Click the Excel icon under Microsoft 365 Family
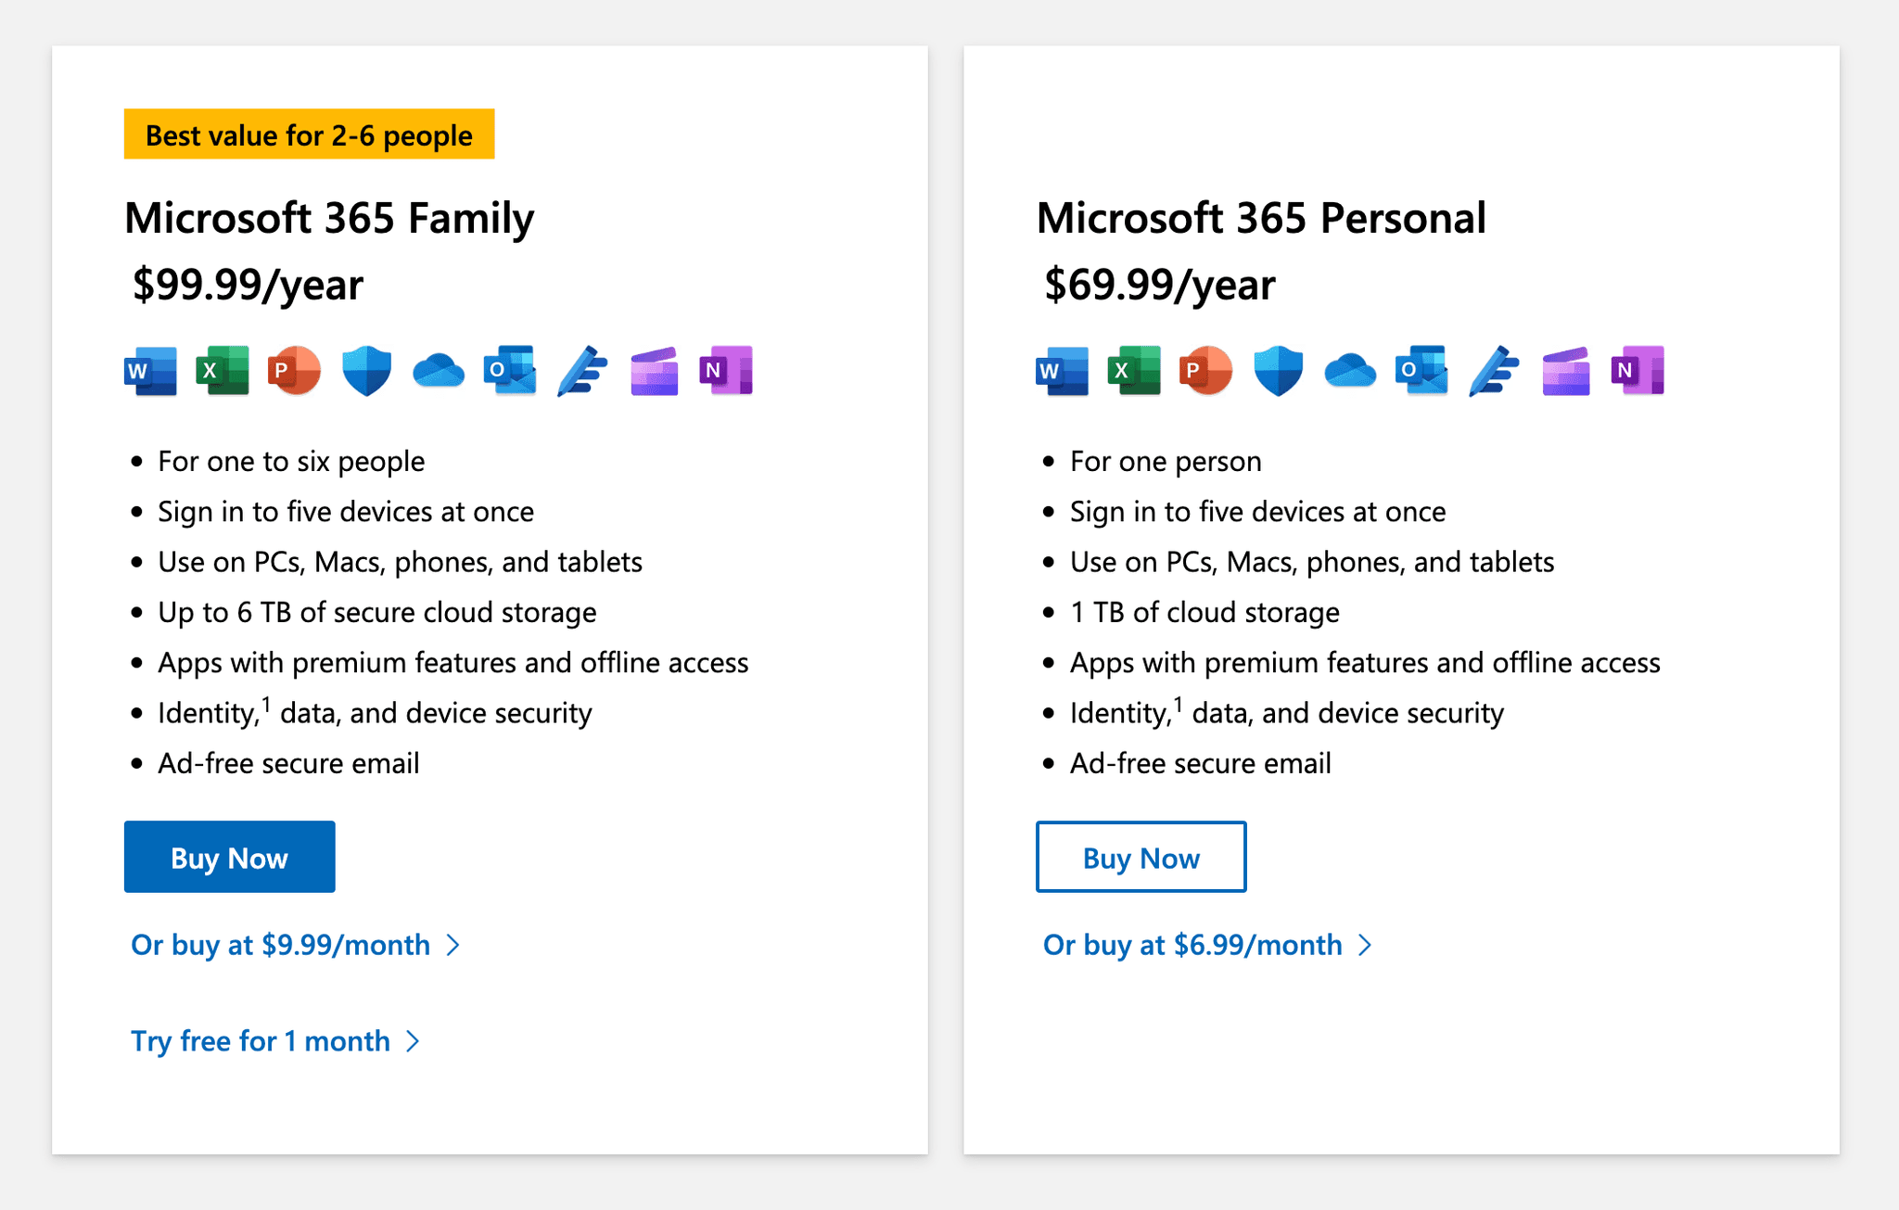The width and height of the screenshot is (1899, 1210). point(223,370)
